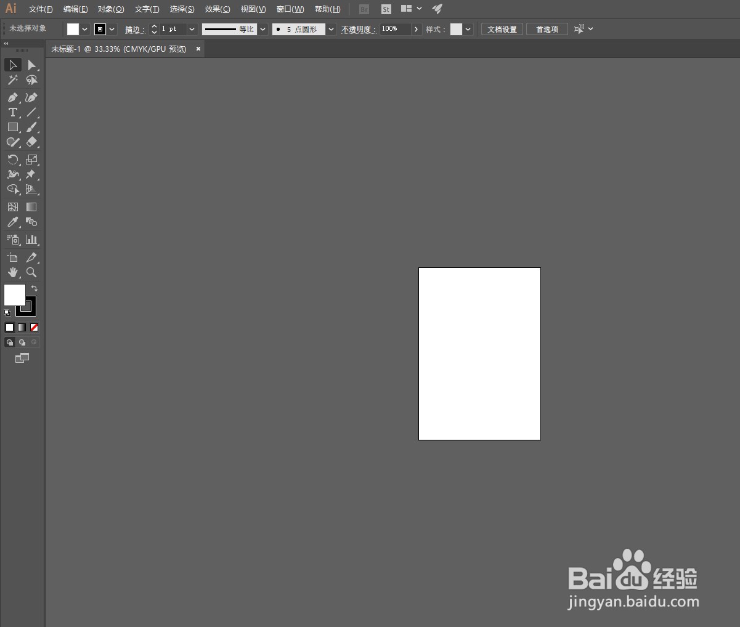The image size is (740, 627).
Task: Change screen mode at toolbar bottom
Action: (22, 358)
